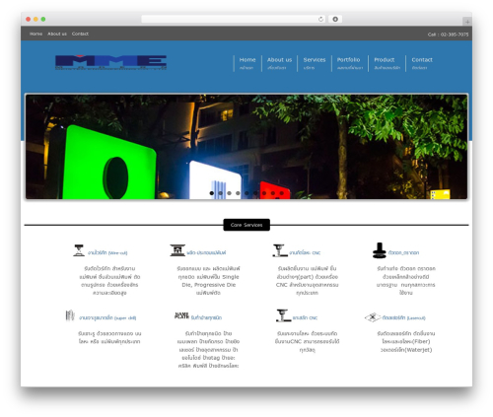Image resolution: width=493 pixels, height=417 pixels.
Task: Click the description mentioning Fiber and WaterJet
Action: point(406,342)
